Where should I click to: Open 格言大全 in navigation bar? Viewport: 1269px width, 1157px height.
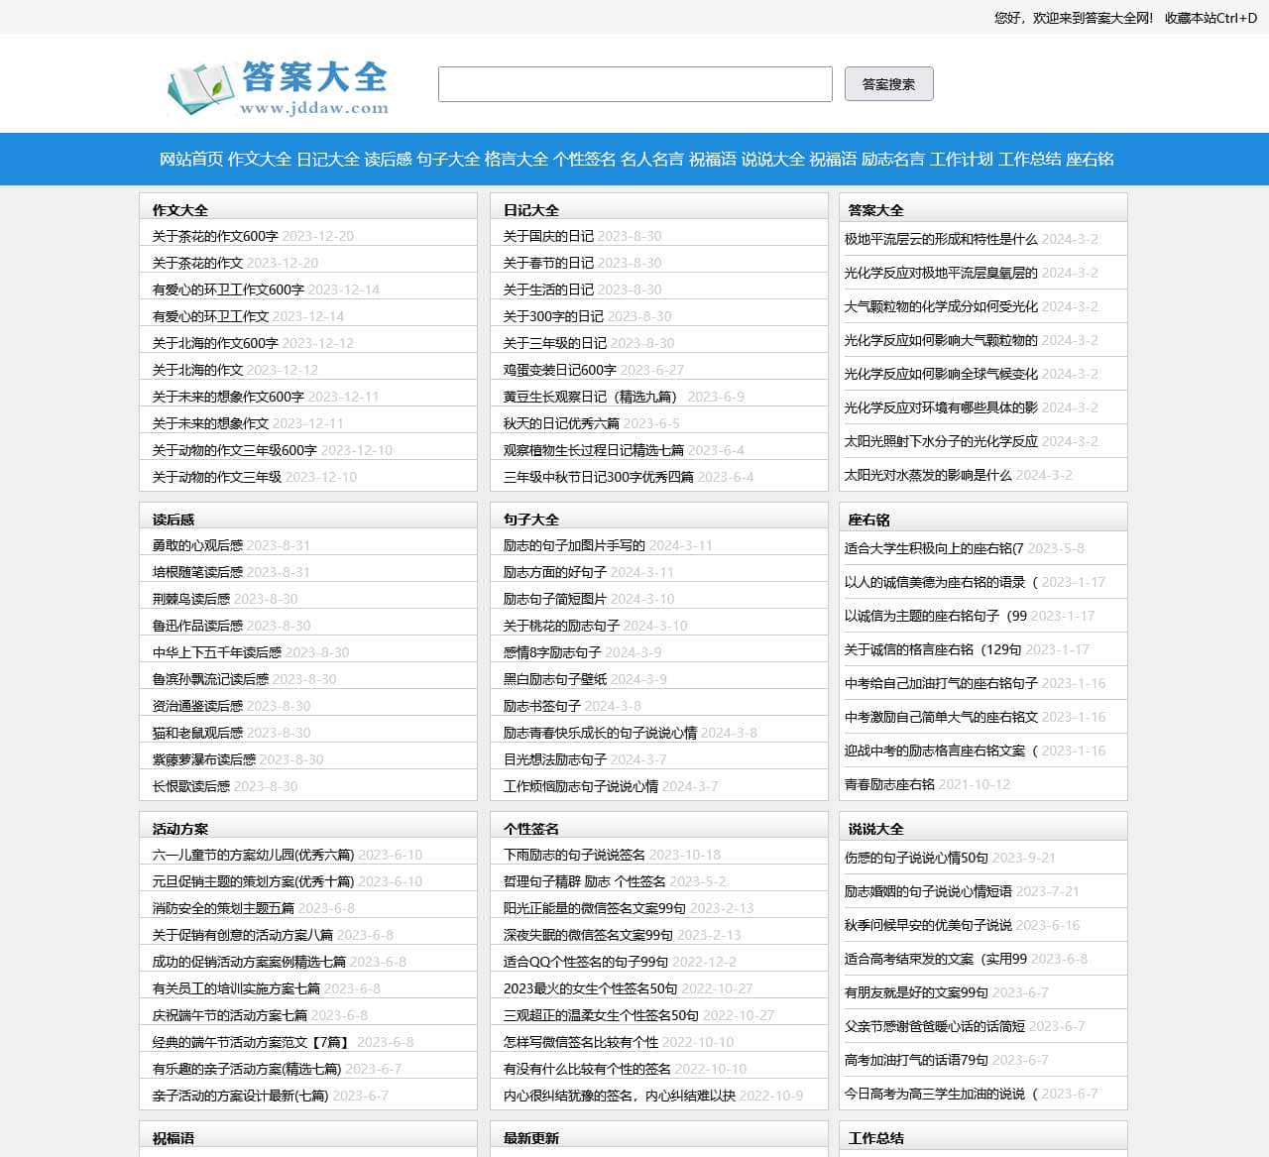tap(517, 159)
